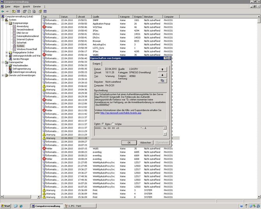Select the AeLookupSvc event row
This screenshot has width=261, height=209.
click(111, 44)
